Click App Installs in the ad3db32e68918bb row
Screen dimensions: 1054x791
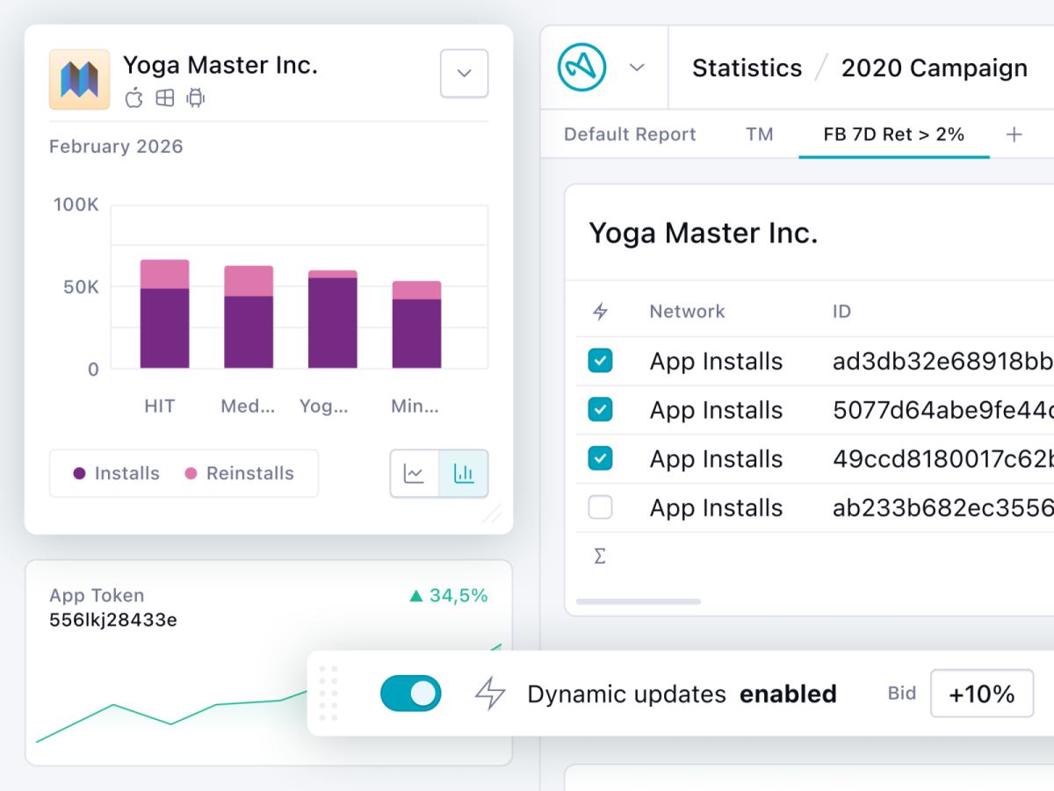click(716, 362)
